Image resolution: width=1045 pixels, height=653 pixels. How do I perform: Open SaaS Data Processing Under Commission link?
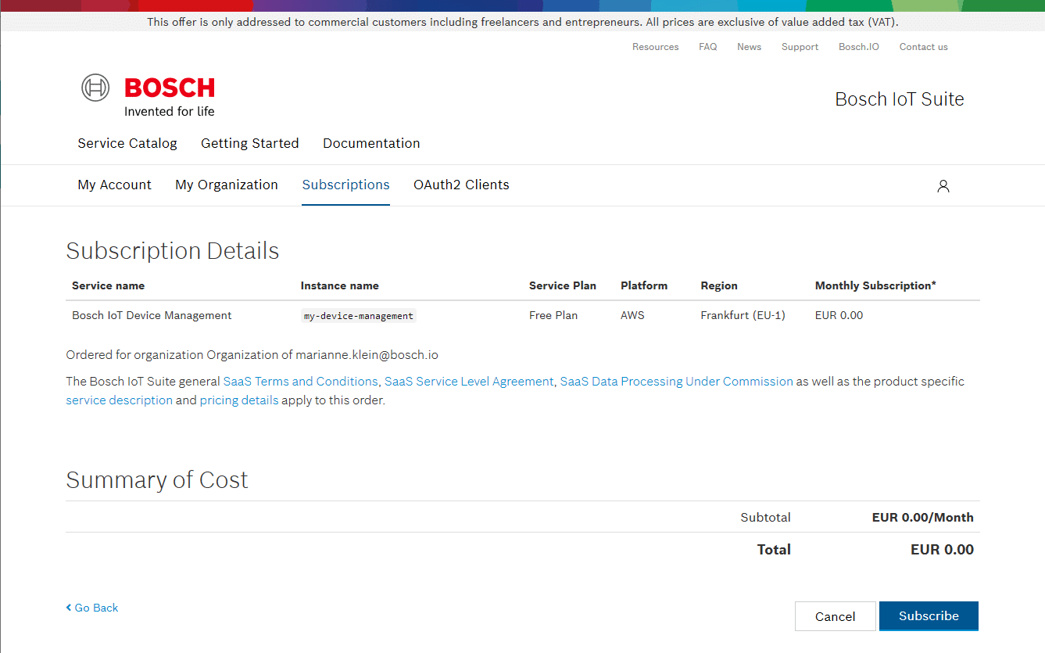point(677,382)
